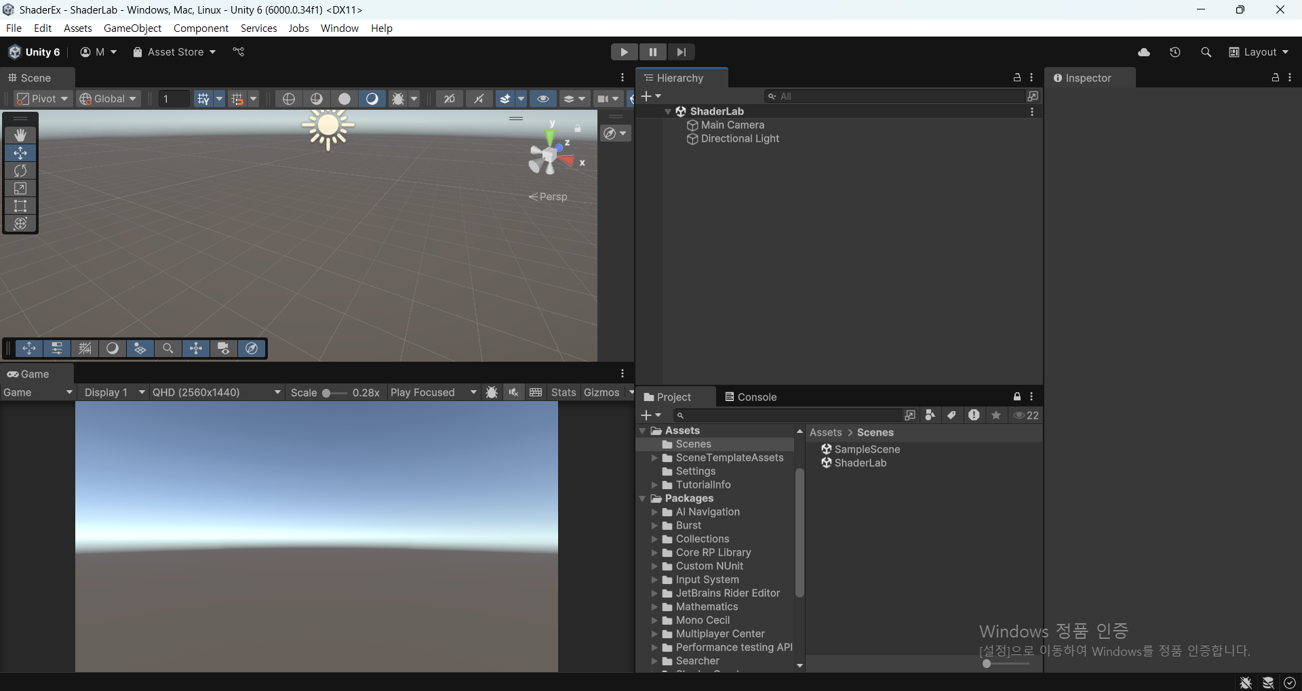
Task: Collapse the ShaderLab scene in Hierarchy
Action: click(x=668, y=112)
